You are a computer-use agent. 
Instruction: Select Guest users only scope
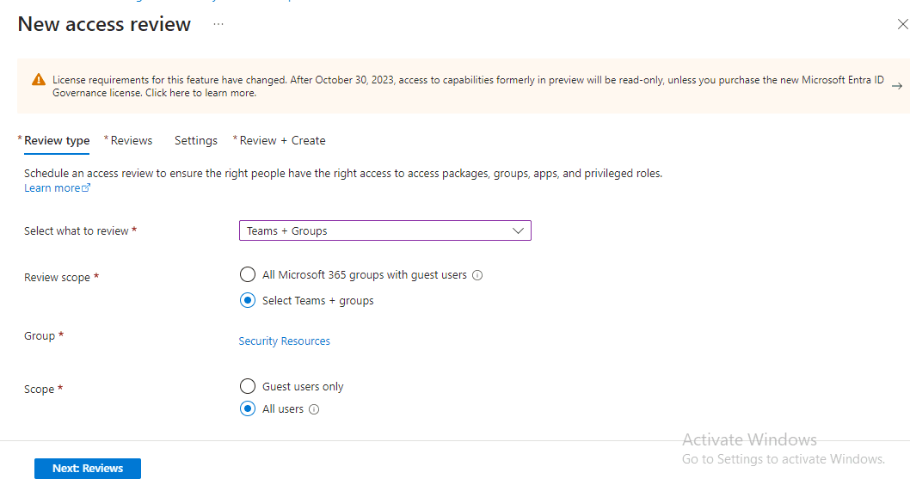[248, 386]
